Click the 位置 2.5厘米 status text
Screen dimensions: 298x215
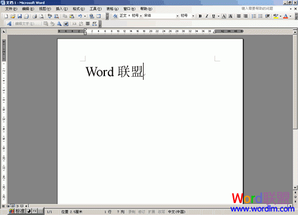pos(72,212)
